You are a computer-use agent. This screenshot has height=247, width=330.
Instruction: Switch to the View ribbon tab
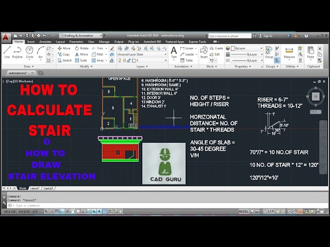coord(91,42)
